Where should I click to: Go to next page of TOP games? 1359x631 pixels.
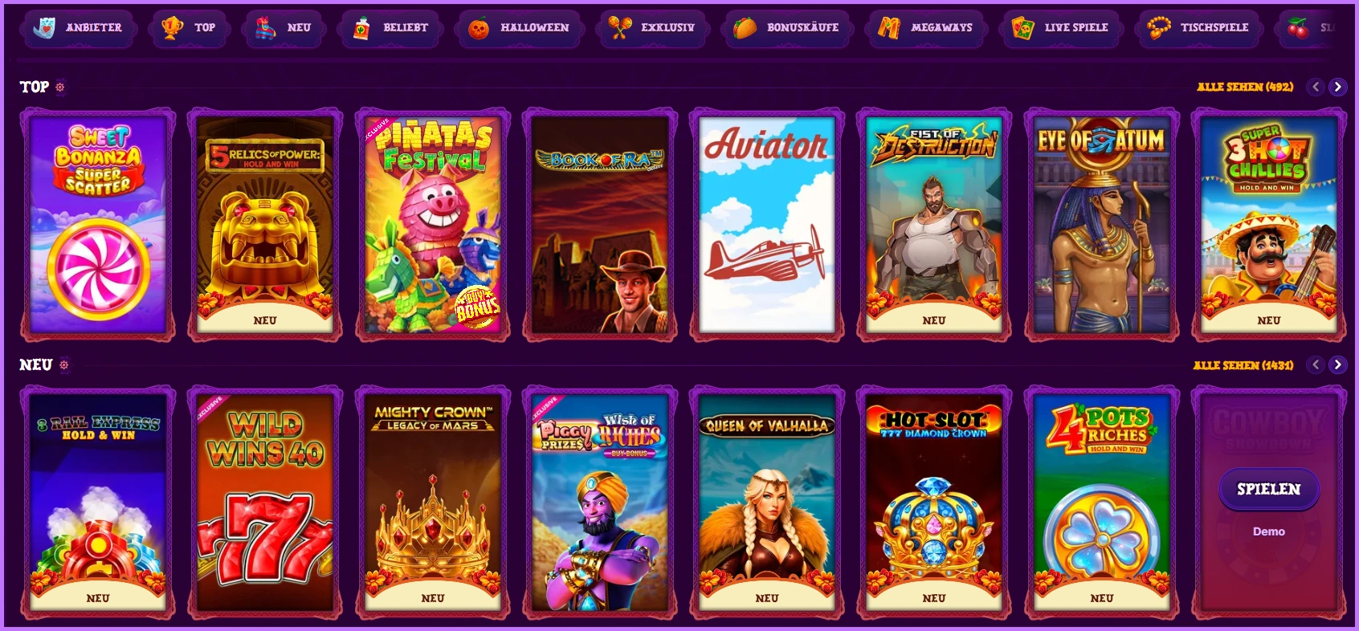click(1337, 87)
